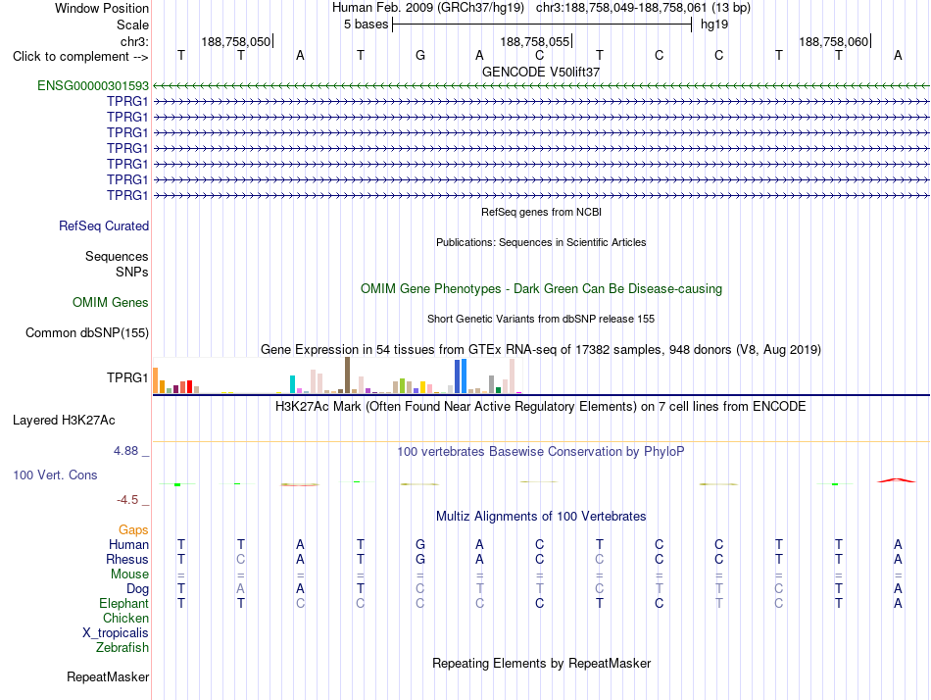Click 'Repeating Elements by RepeatMasker' title
This screenshot has width=931, height=700.
point(542,663)
